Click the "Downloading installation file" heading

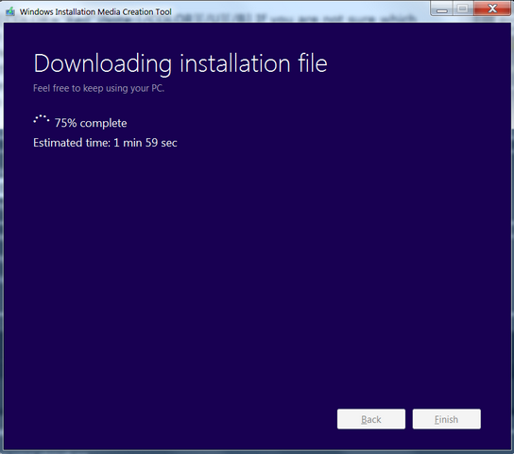click(180, 63)
